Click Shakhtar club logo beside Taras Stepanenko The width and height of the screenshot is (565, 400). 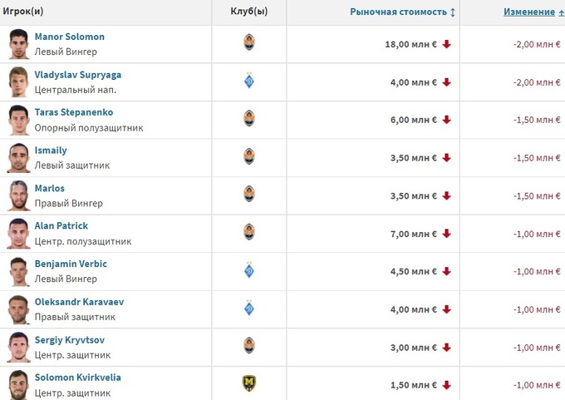pos(248,119)
